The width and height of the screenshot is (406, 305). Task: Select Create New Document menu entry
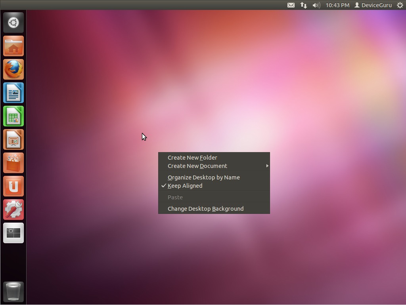pos(214,166)
